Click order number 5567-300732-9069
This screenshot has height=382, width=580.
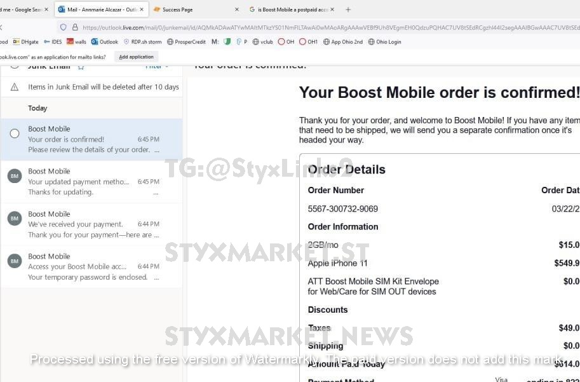tap(342, 208)
